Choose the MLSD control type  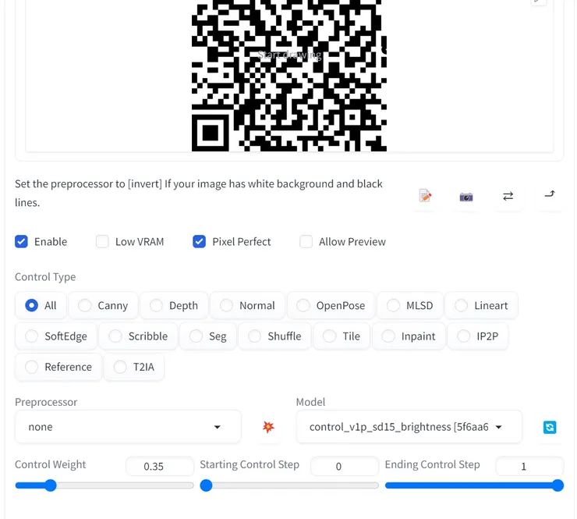coord(410,305)
